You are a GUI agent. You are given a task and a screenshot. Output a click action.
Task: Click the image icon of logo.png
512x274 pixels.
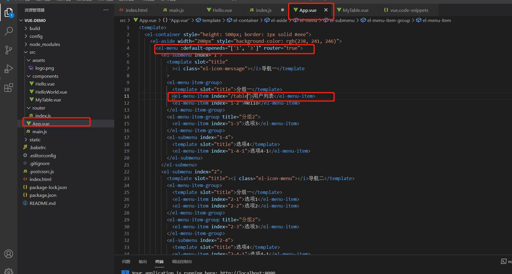[x=31, y=68]
